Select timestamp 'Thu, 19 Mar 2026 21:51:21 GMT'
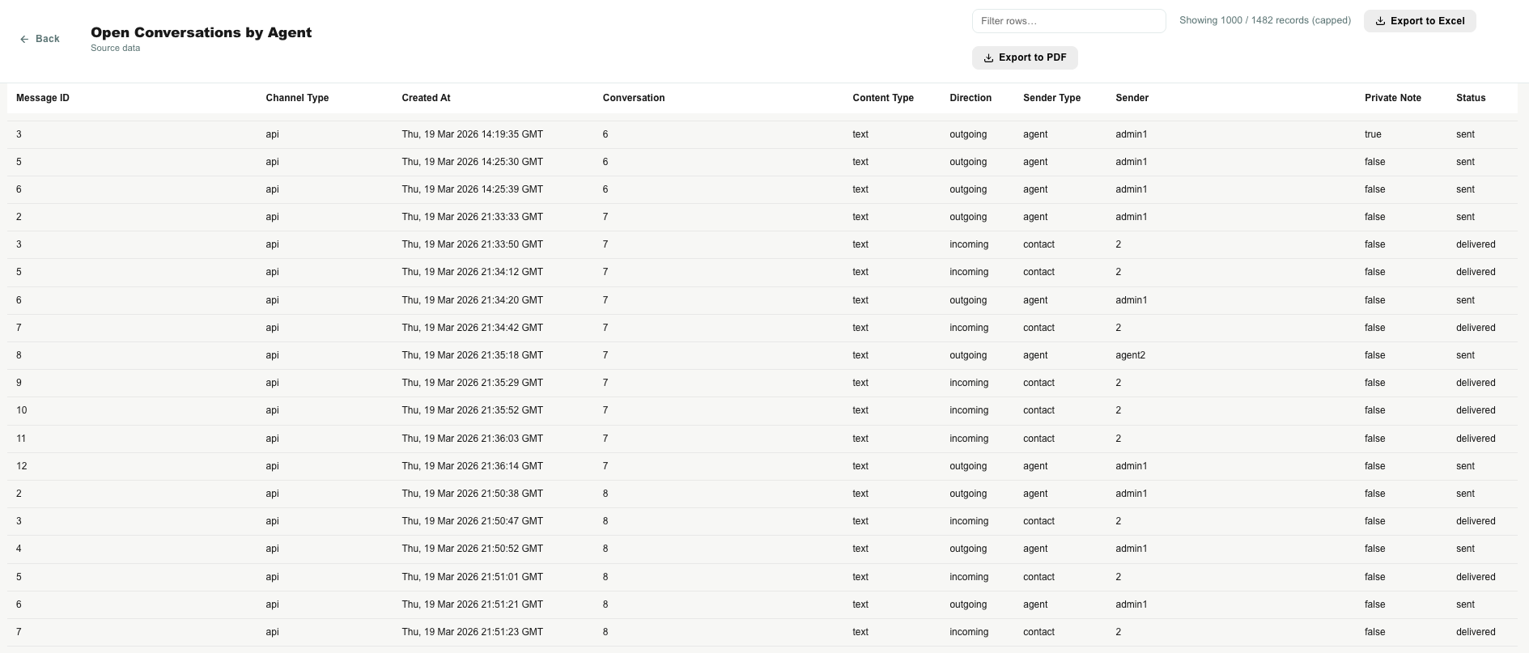 (x=472, y=604)
